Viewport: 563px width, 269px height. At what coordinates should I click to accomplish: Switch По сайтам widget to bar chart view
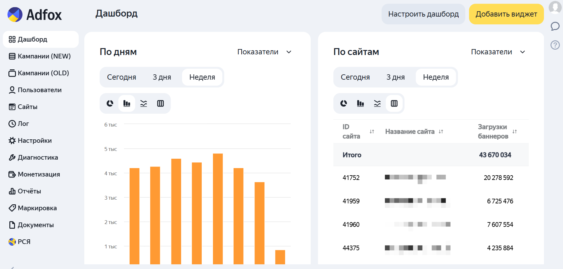coord(360,103)
